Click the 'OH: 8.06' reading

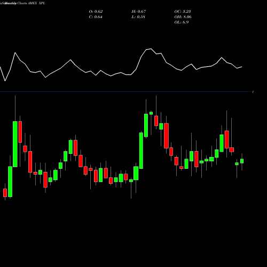tap(183, 17)
